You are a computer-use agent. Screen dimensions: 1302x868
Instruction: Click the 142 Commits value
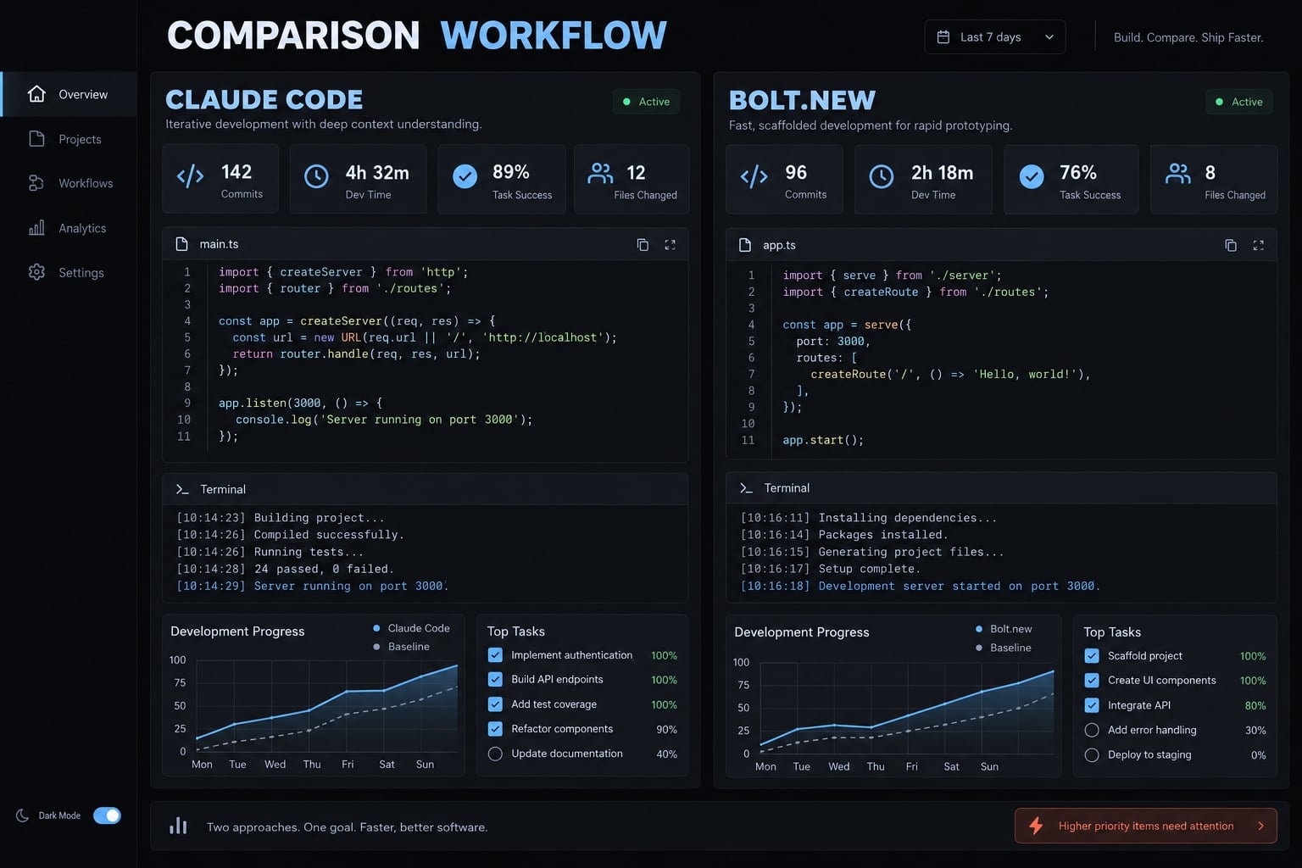(x=236, y=172)
